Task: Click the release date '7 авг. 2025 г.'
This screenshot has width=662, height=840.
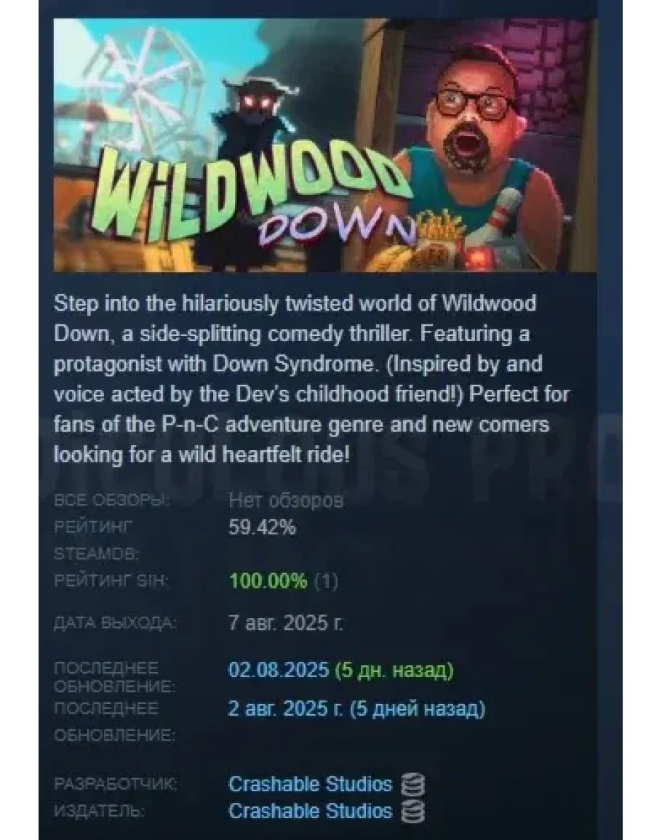Action: click(x=286, y=623)
